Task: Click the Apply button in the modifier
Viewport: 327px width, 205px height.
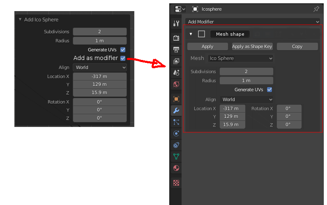Action: [x=207, y=46]
